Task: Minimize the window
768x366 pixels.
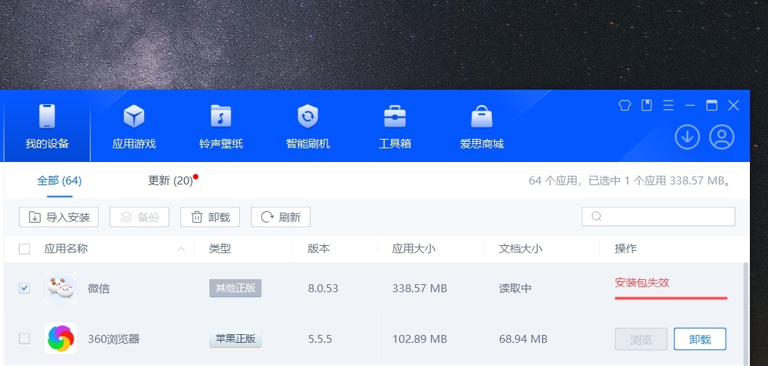Action: click(x=690, y=105)
